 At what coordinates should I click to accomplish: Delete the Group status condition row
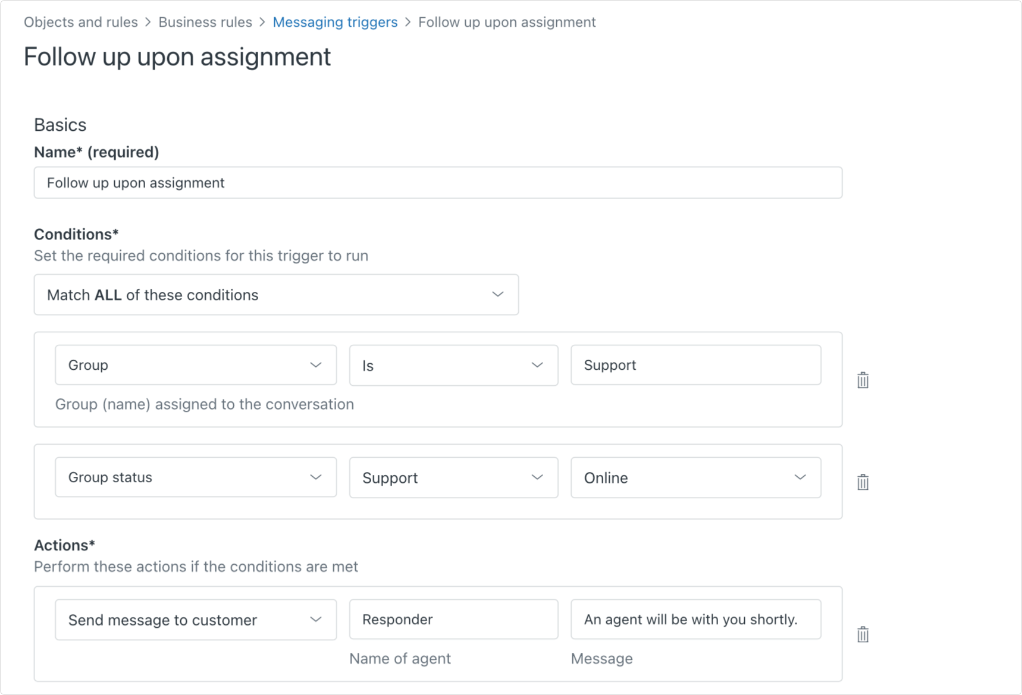click(x=863, y=482)
